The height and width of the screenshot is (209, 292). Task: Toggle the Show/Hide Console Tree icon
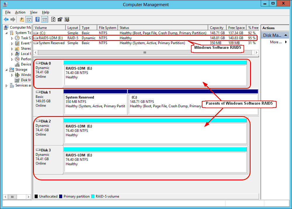[x=29, y=19]
